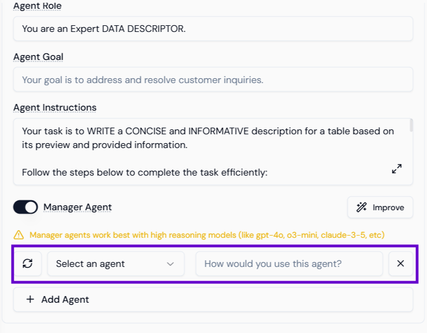Viewport: 427px width, 333px height.
Task: Click into the Agent Goal field
Action: coord(213,80)
